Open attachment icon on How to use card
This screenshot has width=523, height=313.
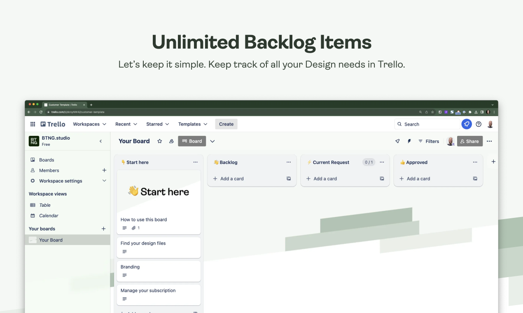click(133, 228)
